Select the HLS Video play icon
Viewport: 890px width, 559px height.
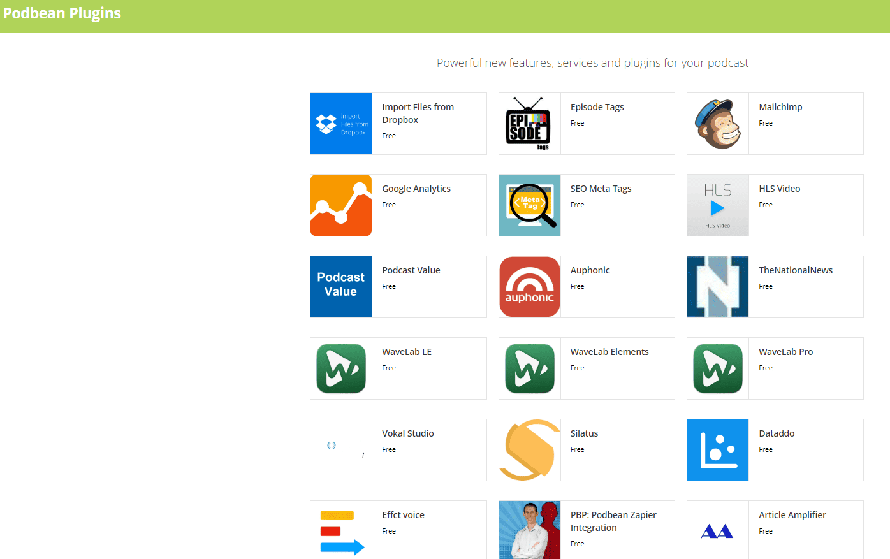pyautogui.click(x=718, y=205)
